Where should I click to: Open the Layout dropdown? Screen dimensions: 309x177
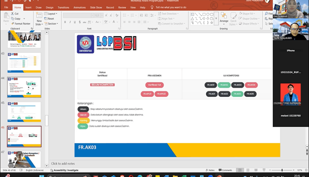point(51,14)
